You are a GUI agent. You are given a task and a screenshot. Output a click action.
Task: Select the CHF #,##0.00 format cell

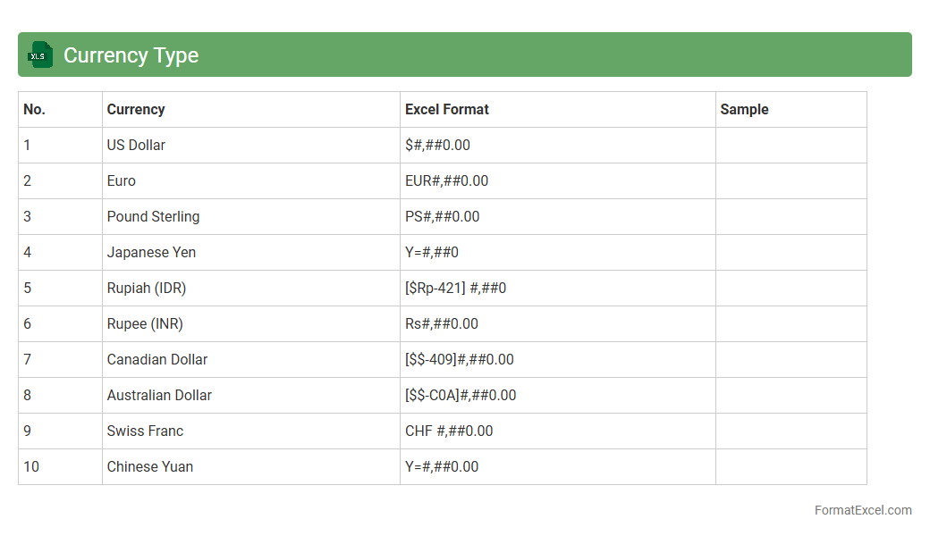(x=449, y=431)
